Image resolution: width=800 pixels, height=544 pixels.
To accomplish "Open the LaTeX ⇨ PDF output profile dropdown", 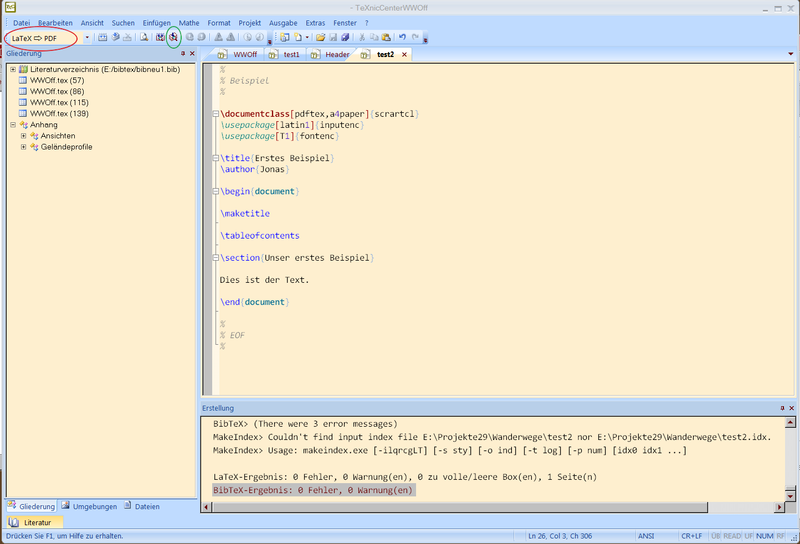I will click(87, 38).
